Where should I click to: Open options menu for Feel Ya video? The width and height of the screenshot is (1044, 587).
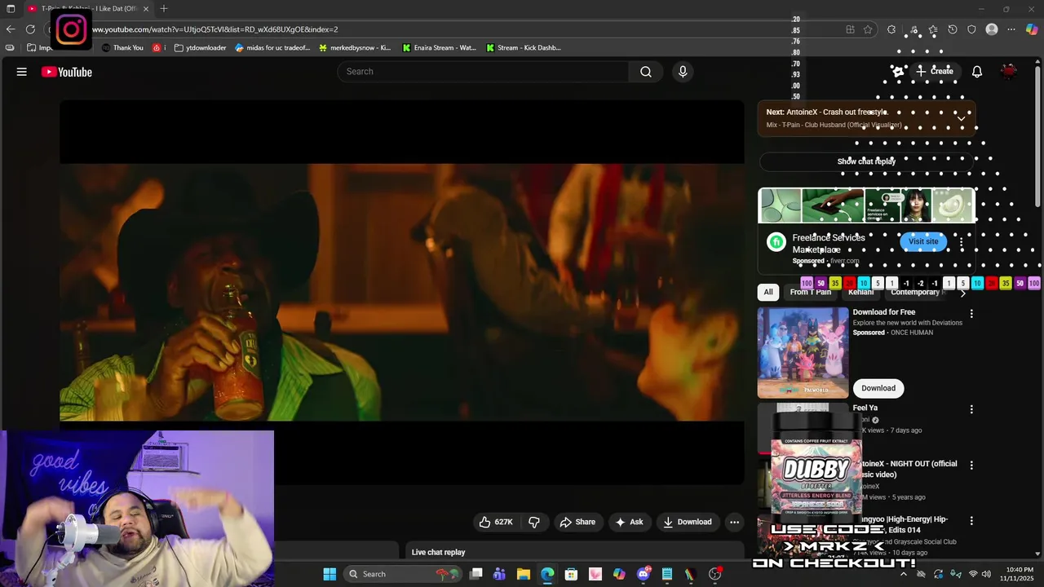971,409
